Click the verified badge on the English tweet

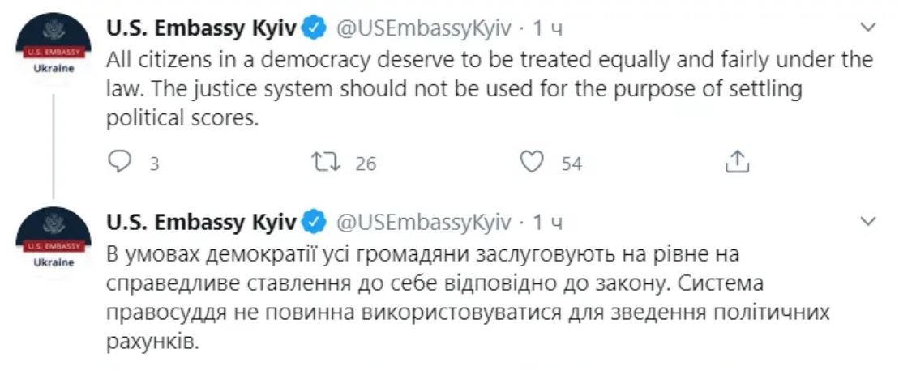point(315,29)
